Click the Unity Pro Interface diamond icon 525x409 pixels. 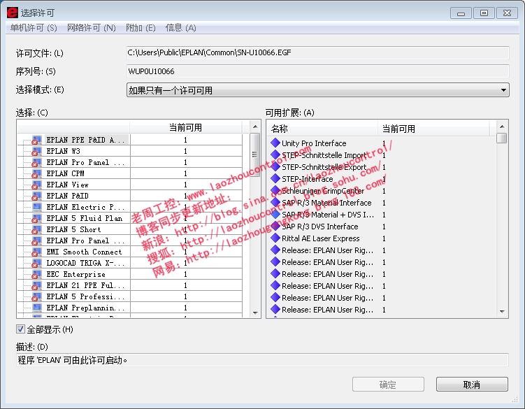point(275,143)
